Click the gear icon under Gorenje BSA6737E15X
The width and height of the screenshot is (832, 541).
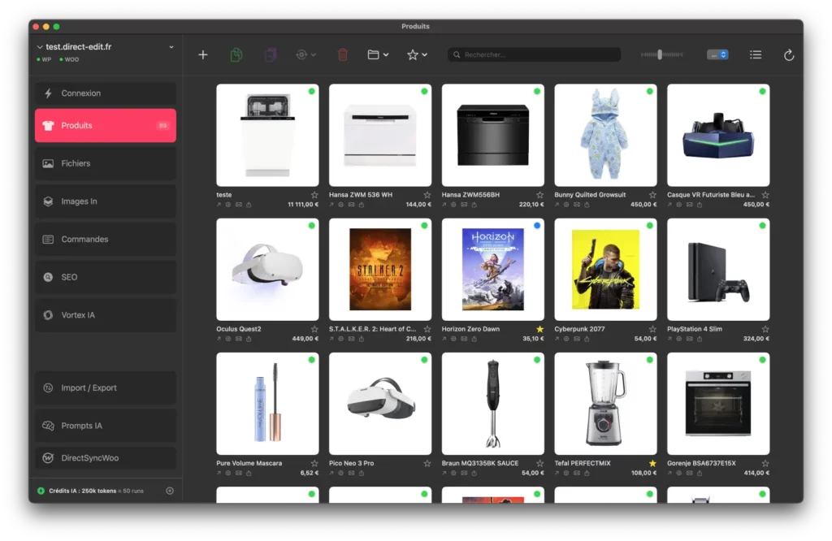tap(678, 473)
